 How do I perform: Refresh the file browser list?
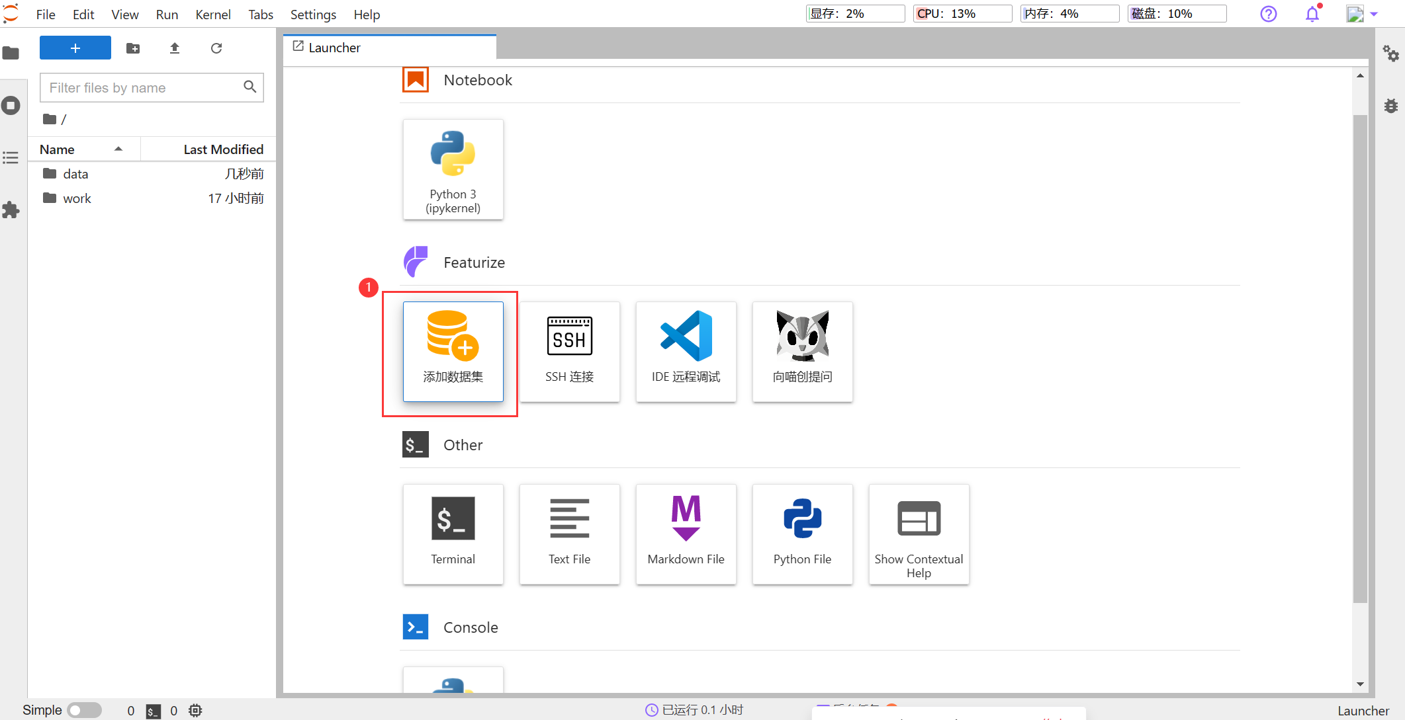click(216, 48)
